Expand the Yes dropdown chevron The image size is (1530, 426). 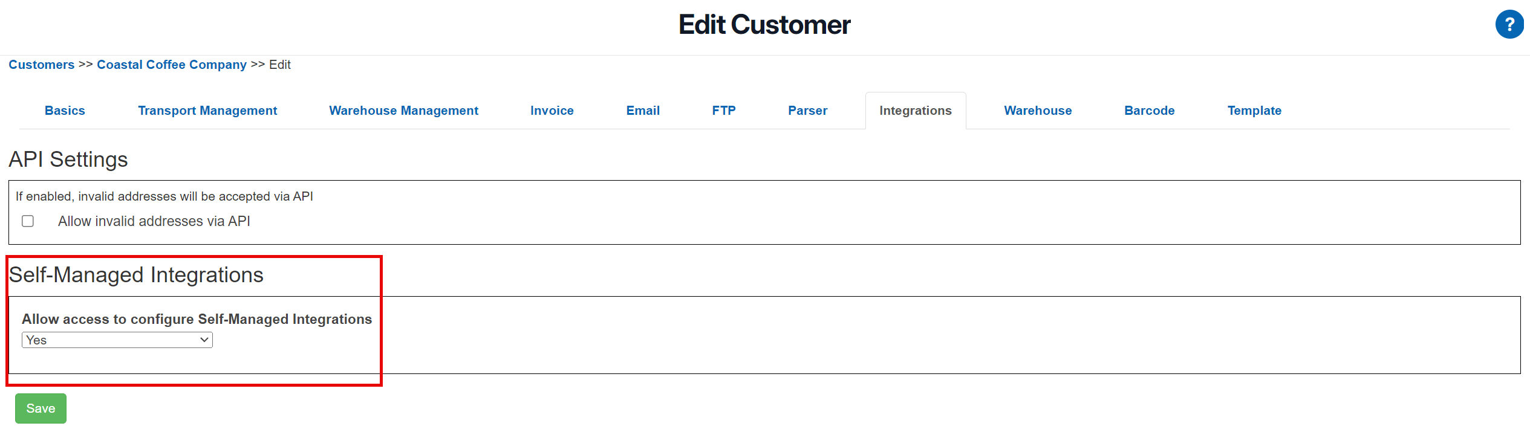[204, 340]
